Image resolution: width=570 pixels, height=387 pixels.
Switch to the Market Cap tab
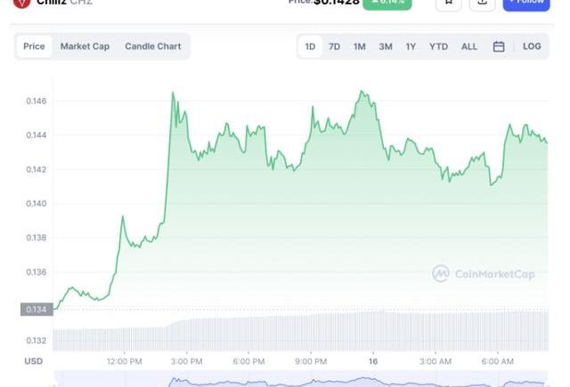click(85, 46)
